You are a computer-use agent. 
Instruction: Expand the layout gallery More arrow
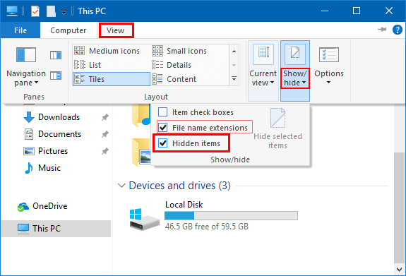coord(234,78)
